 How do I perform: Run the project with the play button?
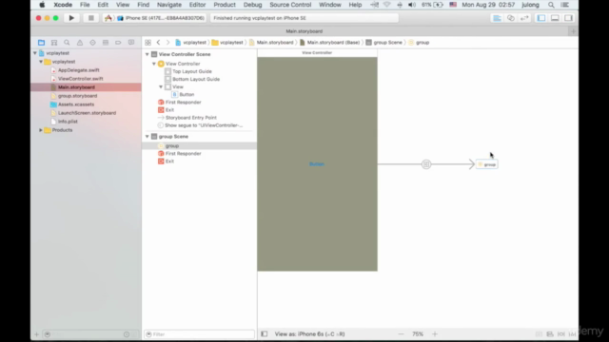coord(71,18)
